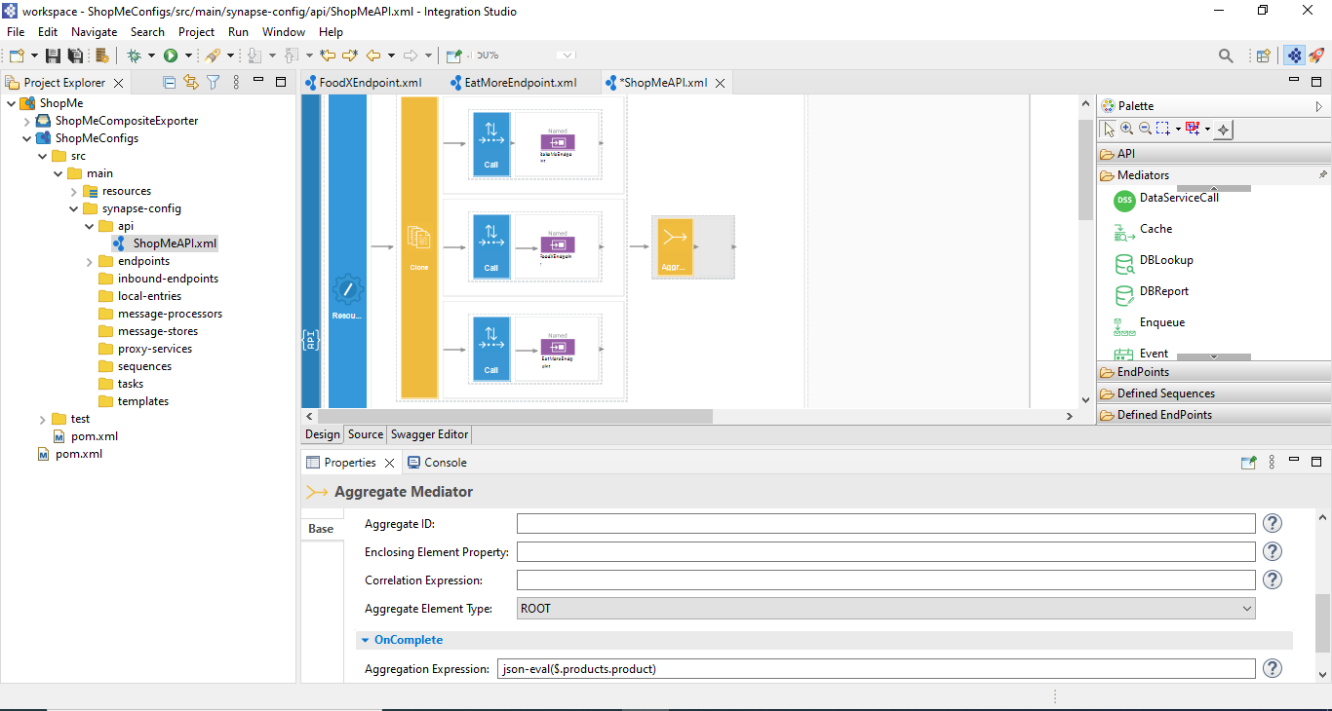The height and width of the screenshot is (711, 1332).
Task: Toggle Link with Editor in Project Explorer
Action: coord(190,83)
